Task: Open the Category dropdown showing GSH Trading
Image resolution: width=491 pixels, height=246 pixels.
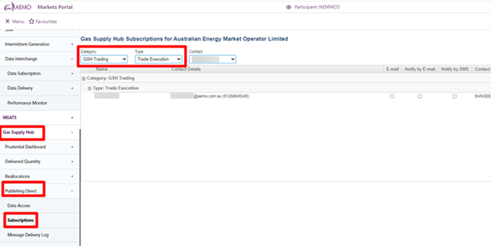Action: pyautogui.click(x=104, y=59)
